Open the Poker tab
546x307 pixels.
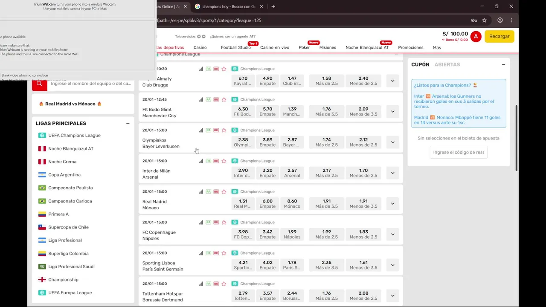[x=304, y=48]
